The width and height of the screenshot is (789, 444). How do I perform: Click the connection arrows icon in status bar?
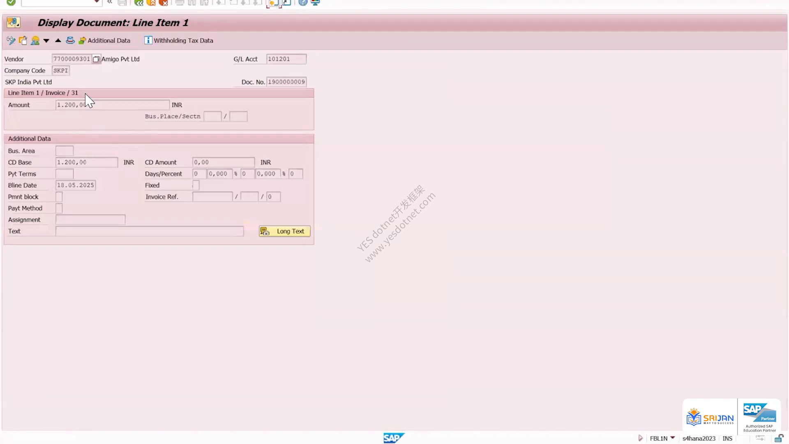pyautogui.click(x=760, y=438)
